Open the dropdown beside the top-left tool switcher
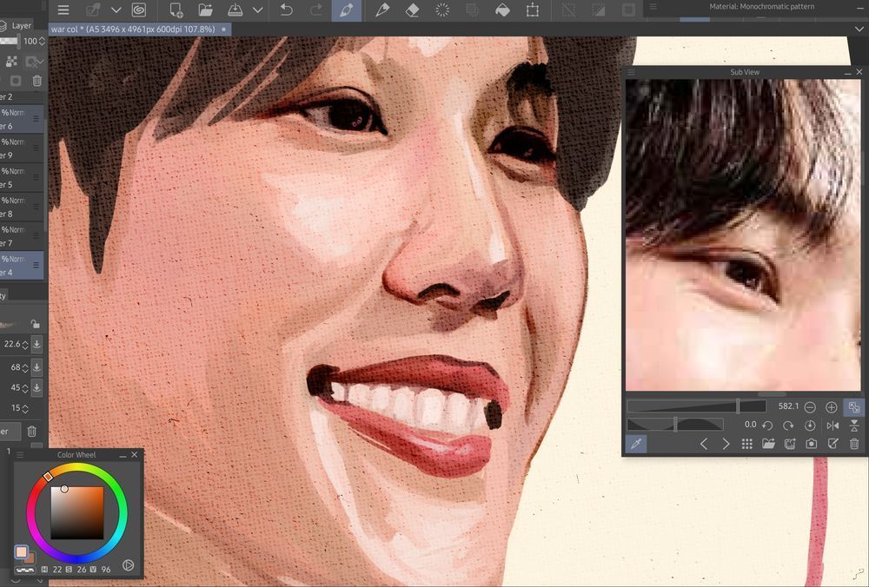 pos(116,10)
